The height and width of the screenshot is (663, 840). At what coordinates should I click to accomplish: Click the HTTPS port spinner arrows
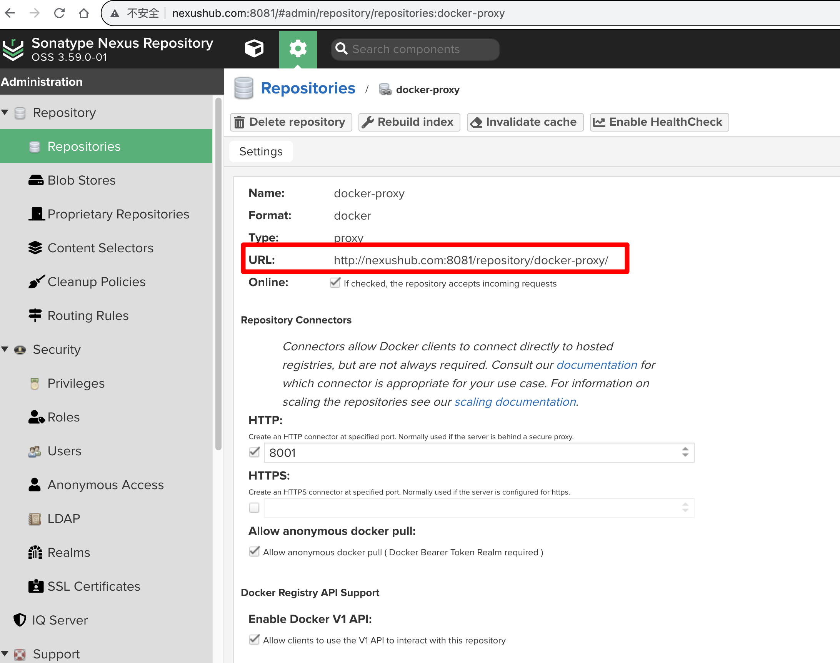click(x=685, y=507)
